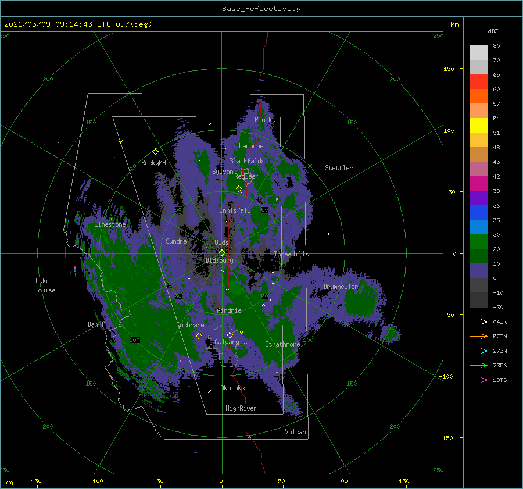Screen dimensions: 523x489
Task: Click the Sylvan town label
Action: point(223,172)
